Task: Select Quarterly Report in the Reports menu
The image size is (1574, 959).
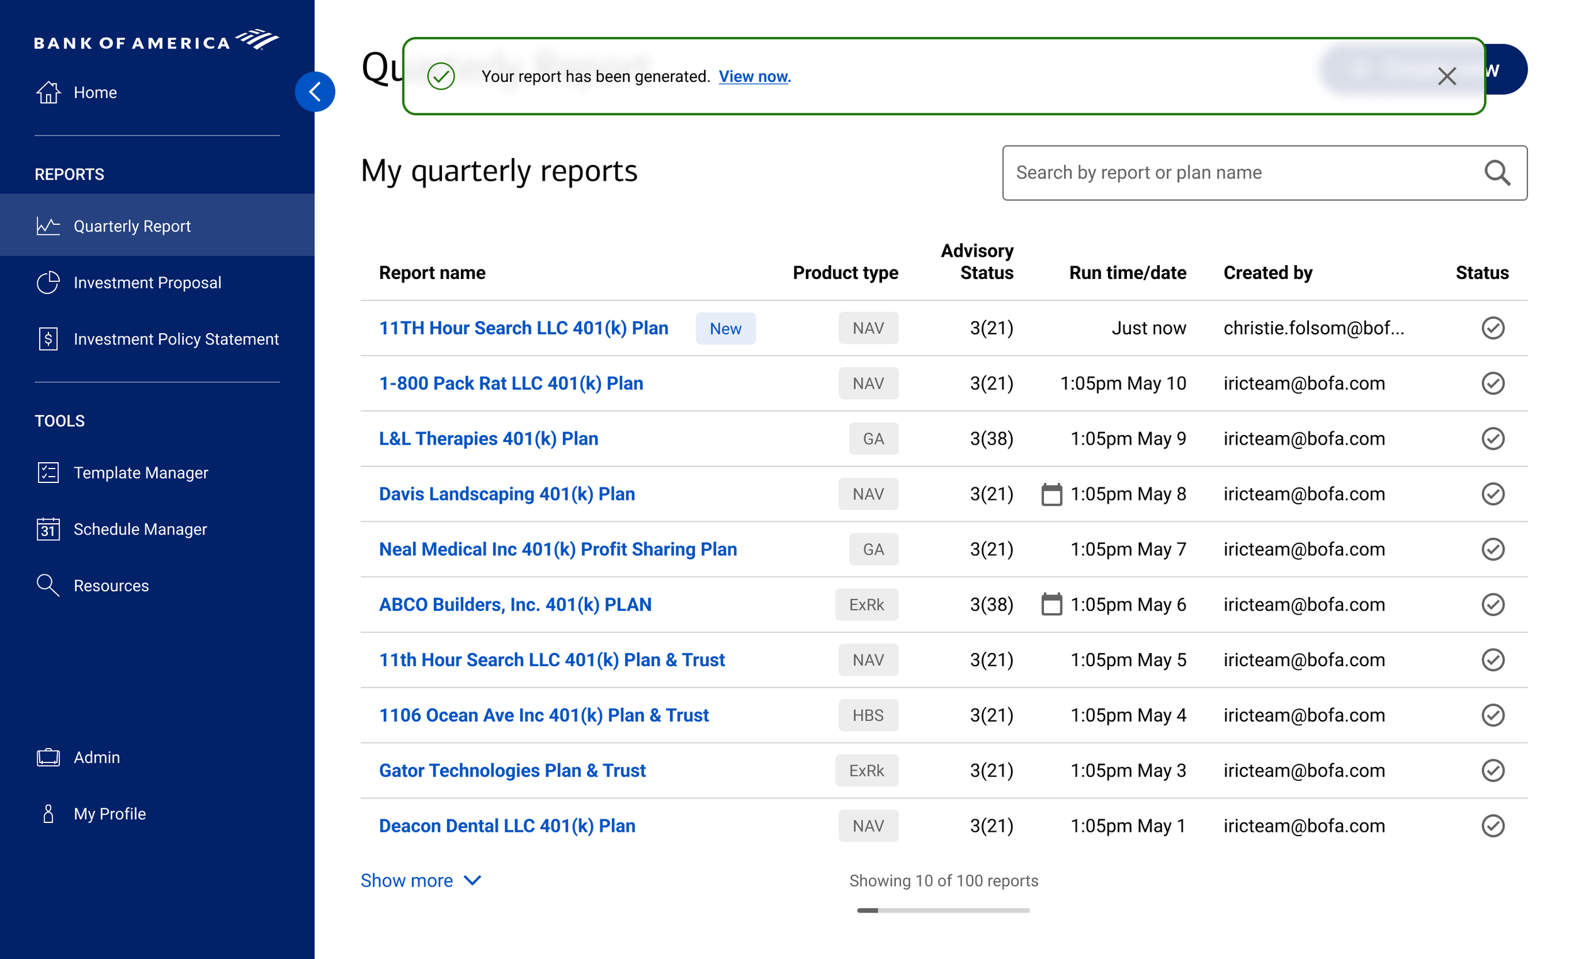Action: click(x=132, y=225)
